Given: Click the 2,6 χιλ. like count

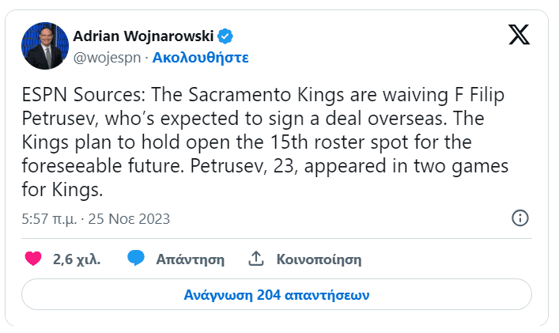Looking at the screenshot, I should coord(77,259).
